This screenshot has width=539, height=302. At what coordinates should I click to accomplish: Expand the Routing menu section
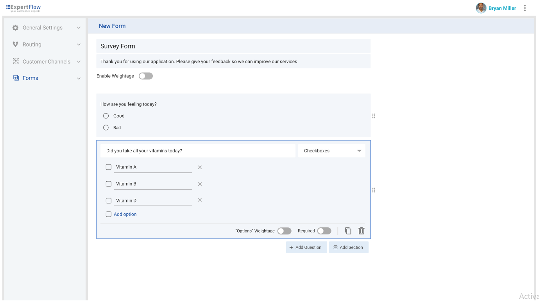[x=32, y=45]
